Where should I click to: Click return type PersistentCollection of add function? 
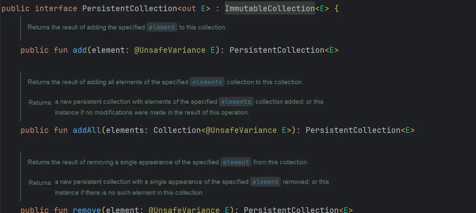pos(277,50)
